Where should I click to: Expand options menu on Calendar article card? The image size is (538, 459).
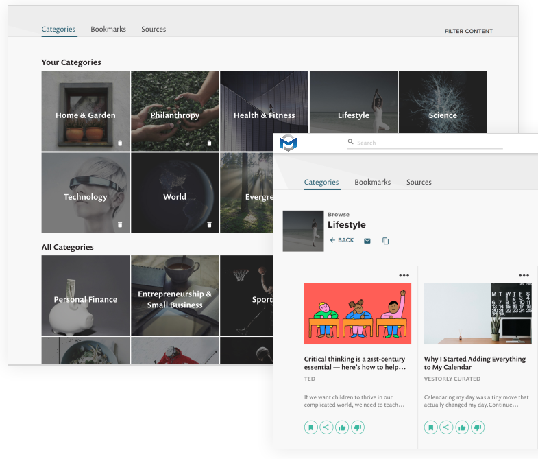[x=524, y=276]
